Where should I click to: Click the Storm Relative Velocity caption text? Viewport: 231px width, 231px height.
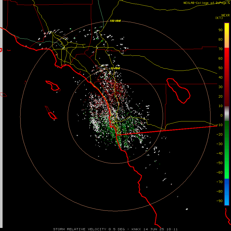pos(115,229)
